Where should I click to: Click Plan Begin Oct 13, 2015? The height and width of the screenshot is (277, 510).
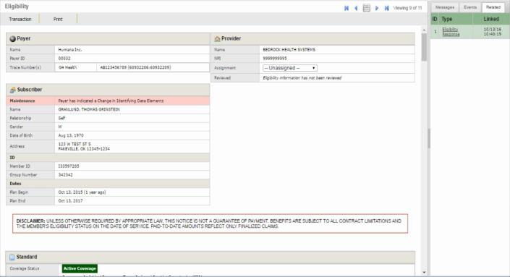tap(82, 192)
